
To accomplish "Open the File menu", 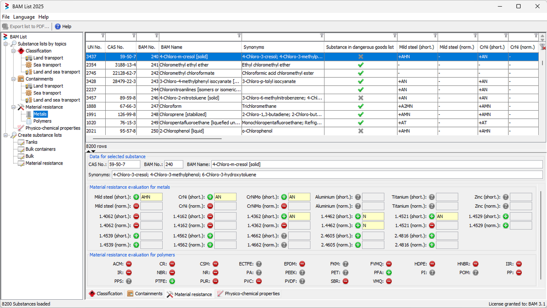I will [x=6, y=17].
